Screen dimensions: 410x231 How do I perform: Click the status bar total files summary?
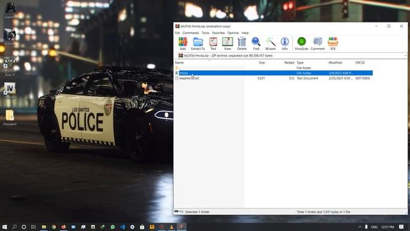pyautogui.click(x=324, y=212)
